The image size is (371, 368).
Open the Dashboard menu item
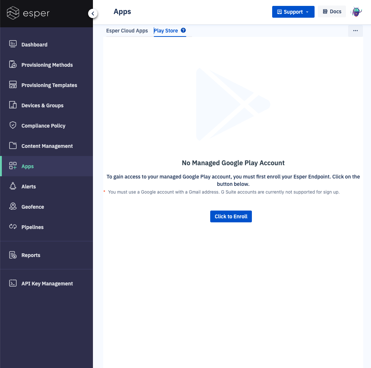click(x=46, y=45)
